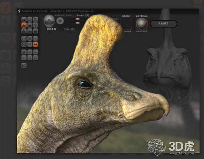Select the Scale tool

tap(35, 19)
